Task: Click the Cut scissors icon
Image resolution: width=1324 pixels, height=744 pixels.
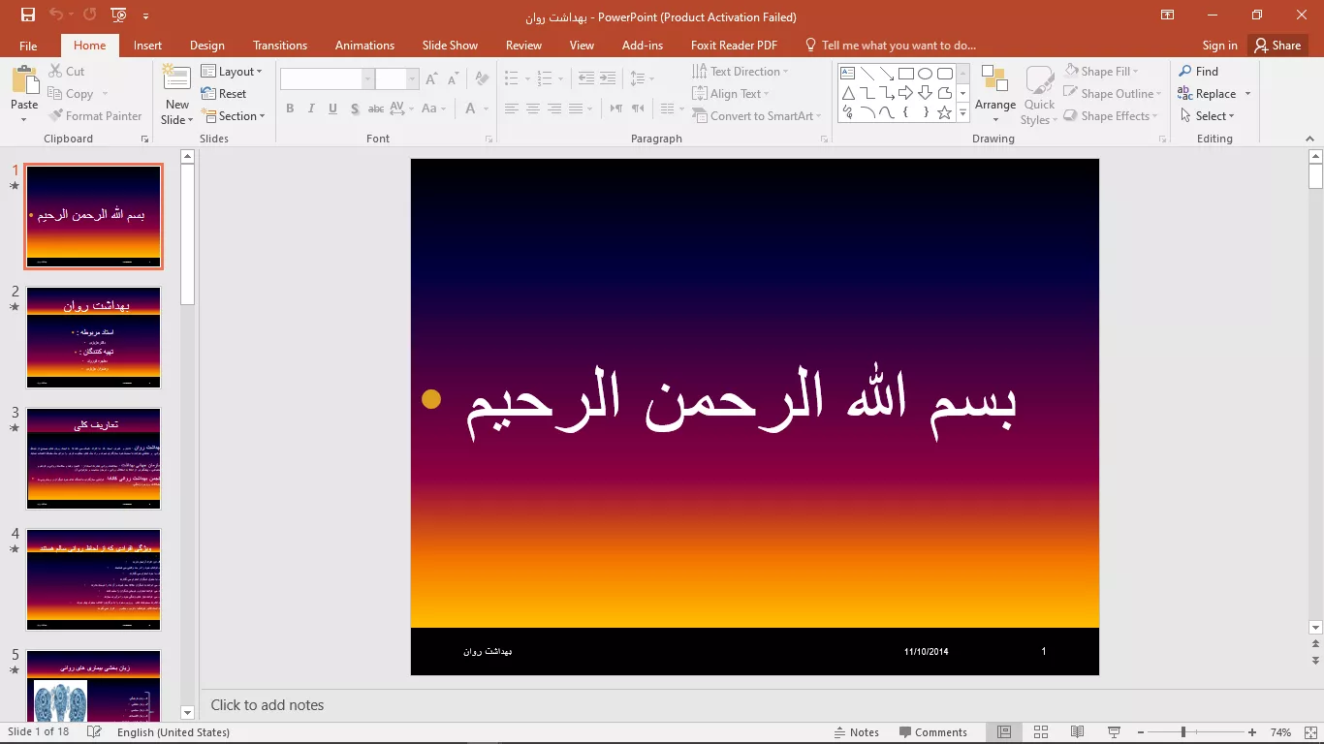Action: pyautogui.click(x=55, y=72)
